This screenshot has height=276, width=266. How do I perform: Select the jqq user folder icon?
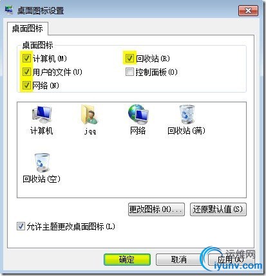(x=90, y=115)
